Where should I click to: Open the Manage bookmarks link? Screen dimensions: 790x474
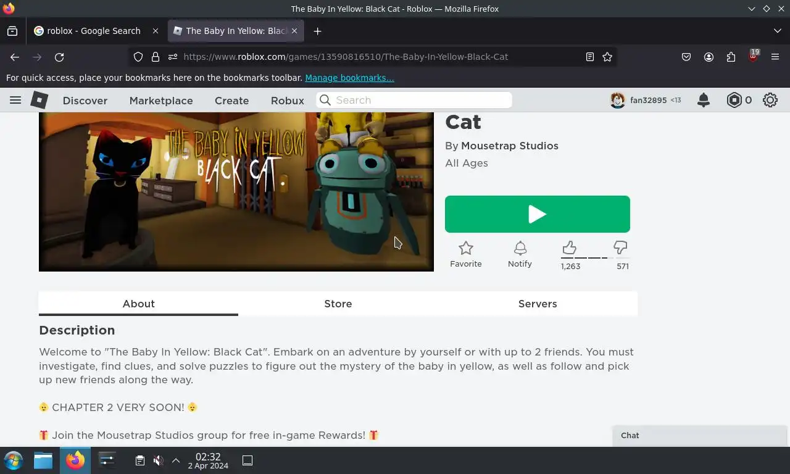point(349,78)
